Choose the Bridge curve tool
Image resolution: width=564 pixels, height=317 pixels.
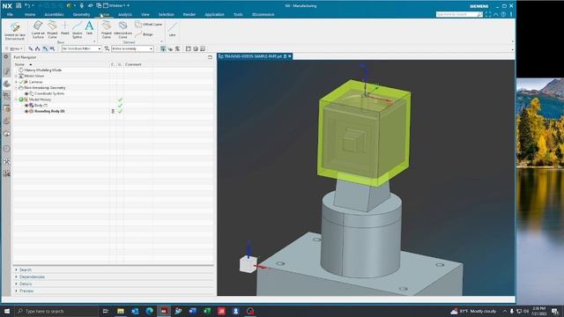point(145,34)
